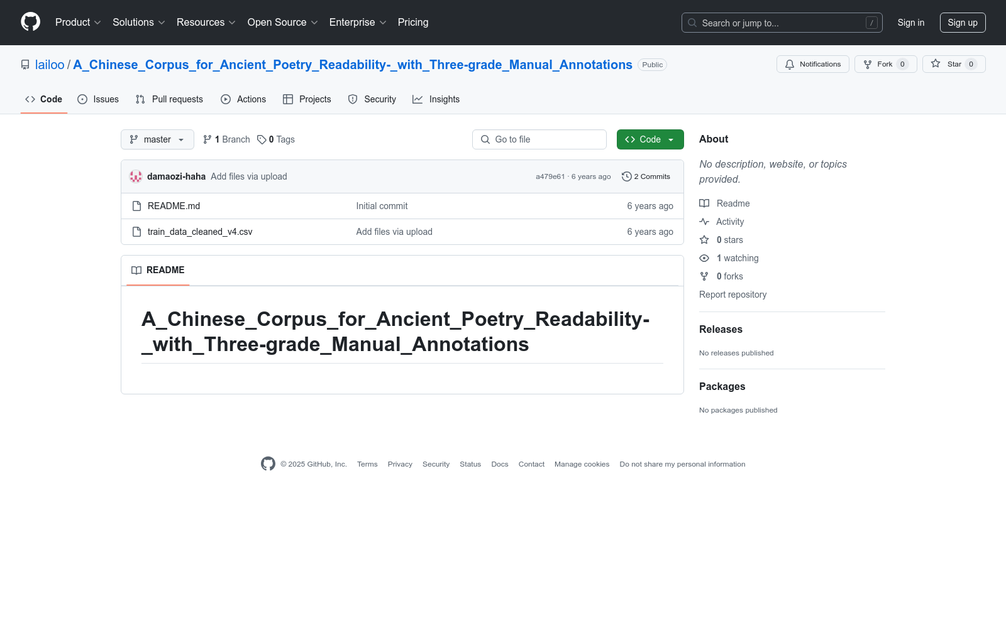Click the GitHub Octocat logo in header
Screen dimensions: 1006x628
click(x=30, y=22)
